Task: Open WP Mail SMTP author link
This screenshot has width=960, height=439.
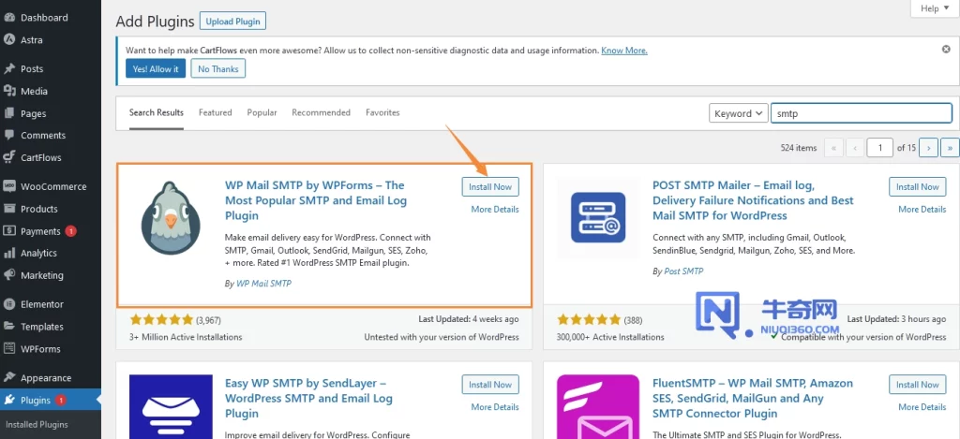Action: point(263,284)
